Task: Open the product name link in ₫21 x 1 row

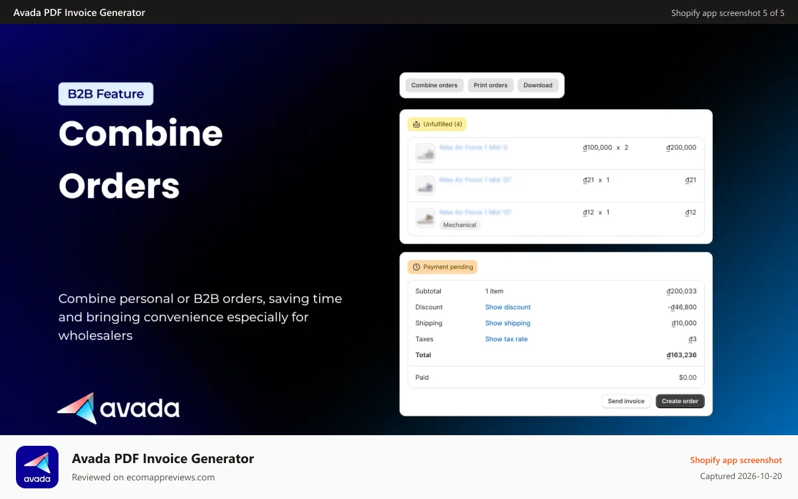Action: click(x=475, y=180)
